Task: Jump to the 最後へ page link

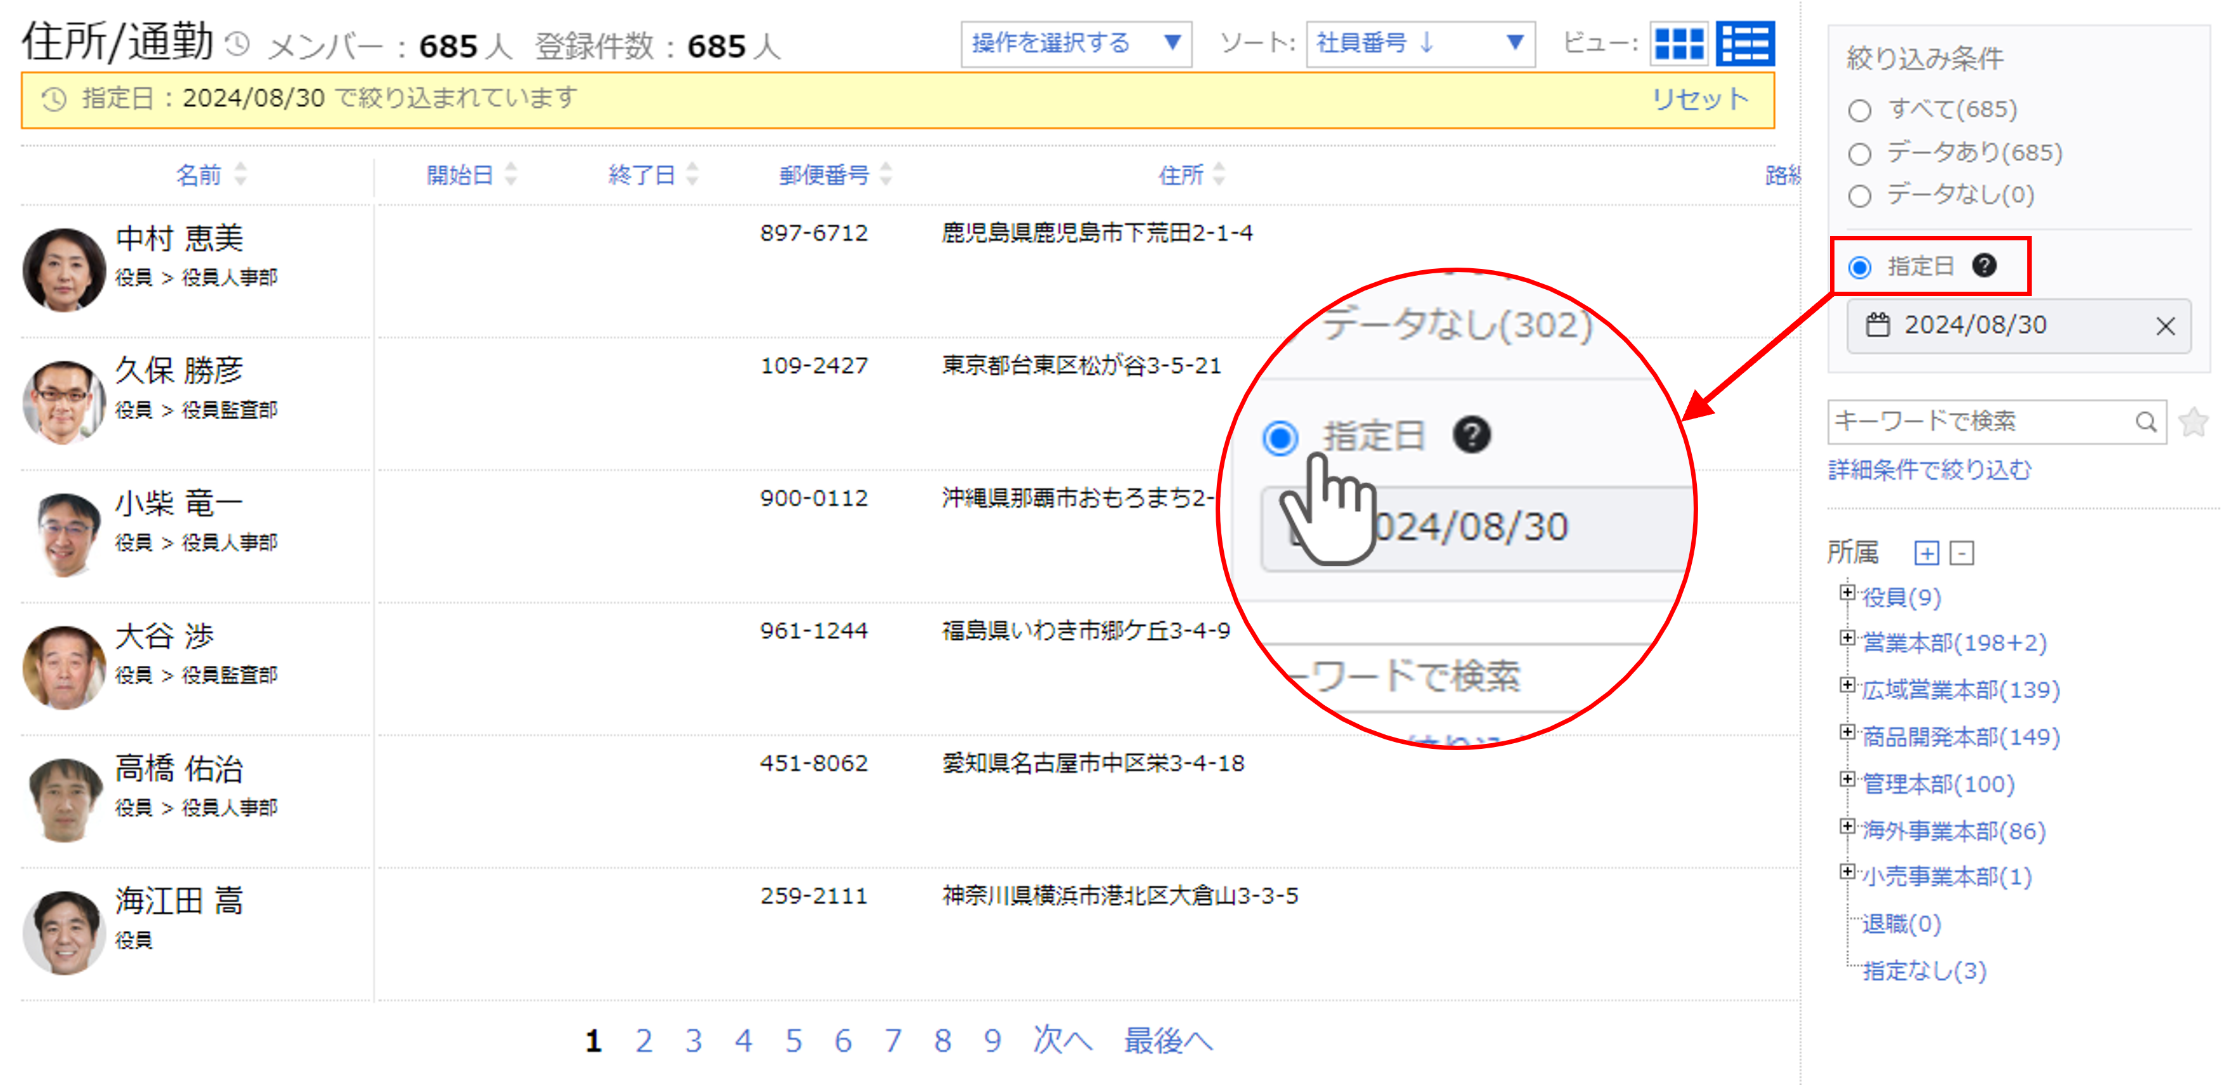Action: 1168,1041
